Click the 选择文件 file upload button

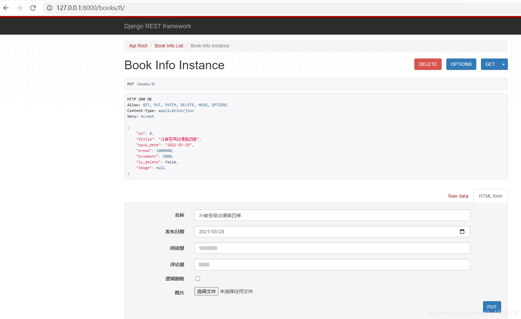pos(206,291)
